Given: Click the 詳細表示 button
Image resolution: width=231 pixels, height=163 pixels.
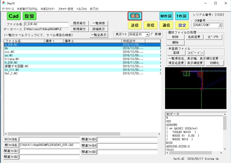Looking at the screenshot, I should pyautogui.click(x=99, y=29).
